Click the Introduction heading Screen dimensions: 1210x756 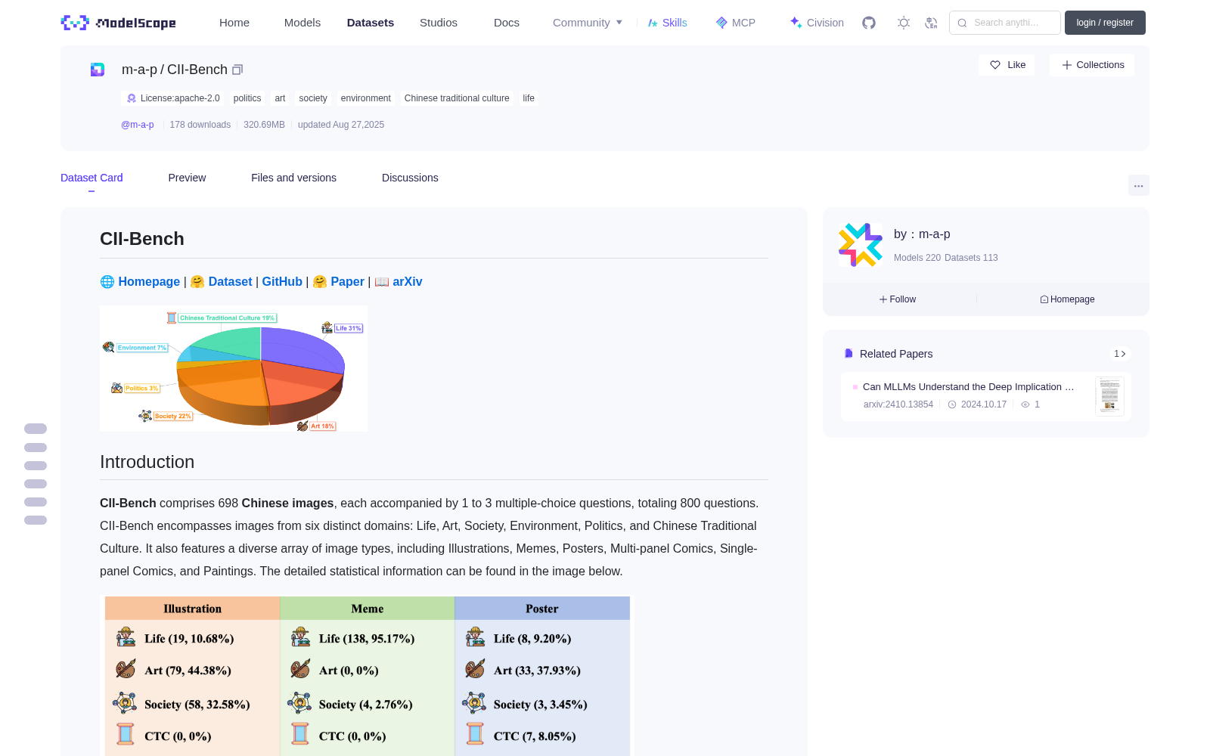(x=147, y=462)
